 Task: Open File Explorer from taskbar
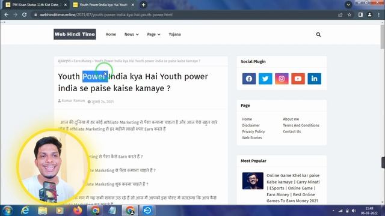43,211
